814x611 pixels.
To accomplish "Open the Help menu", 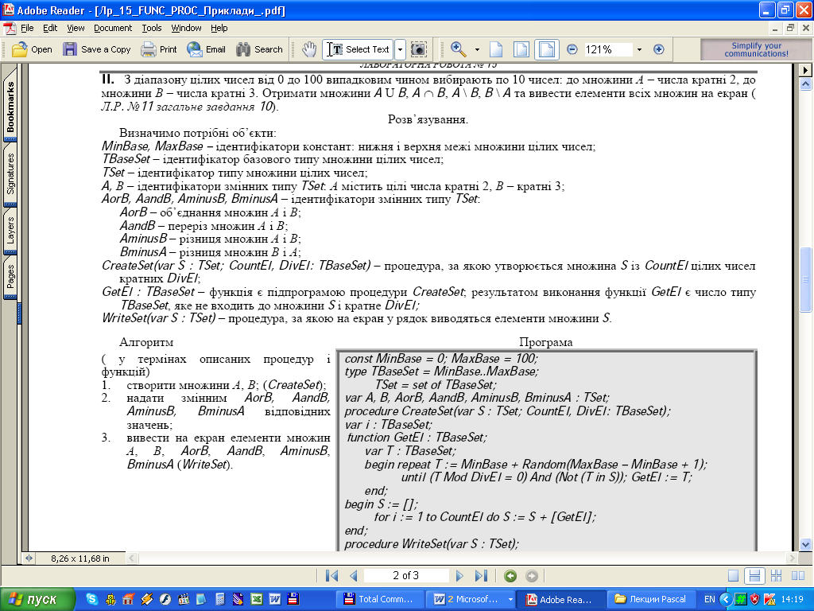I will [219, 28].
